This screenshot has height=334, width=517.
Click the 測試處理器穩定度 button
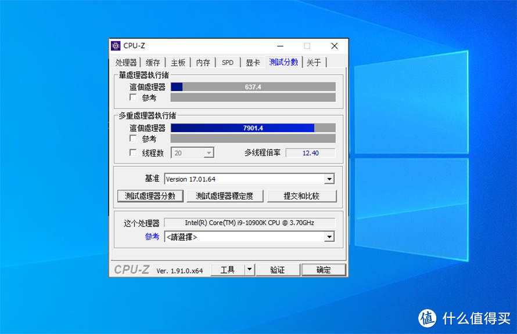[x=225, y=196]
